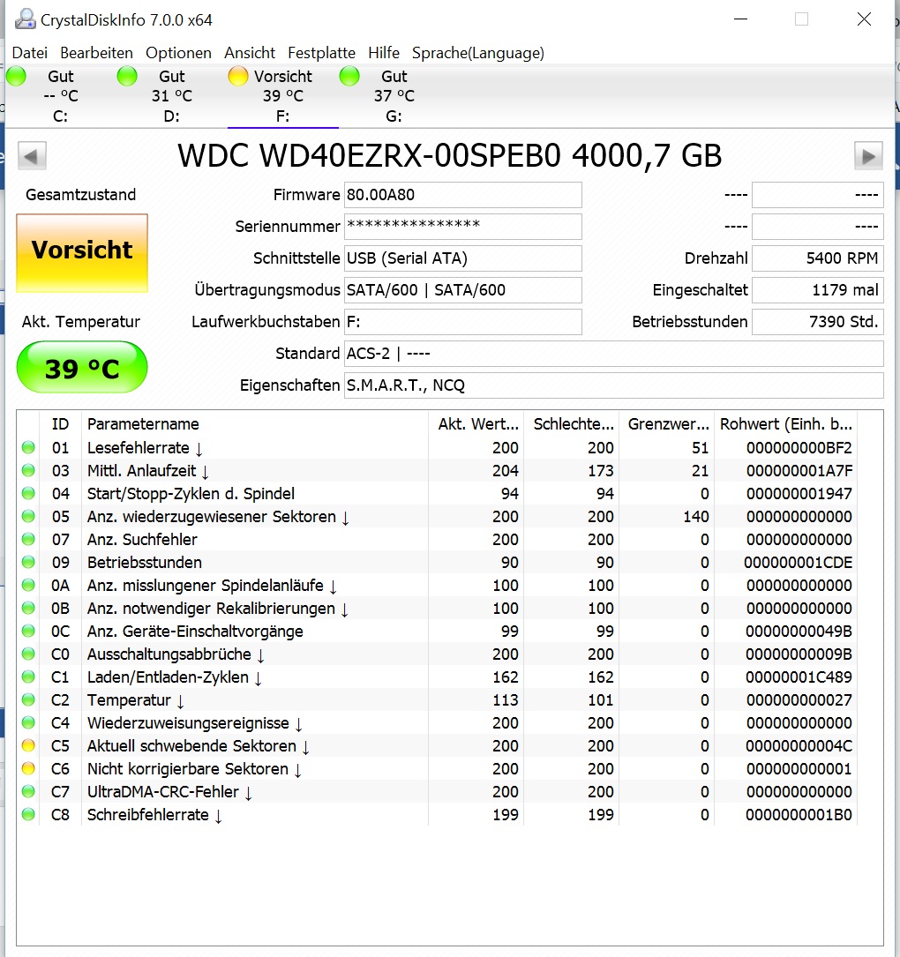900x957 pixels.
Task: Click the Schlechte... column header
Action: 571,424
